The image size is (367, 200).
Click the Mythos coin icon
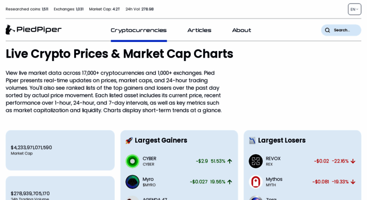[x=256, y=182]
